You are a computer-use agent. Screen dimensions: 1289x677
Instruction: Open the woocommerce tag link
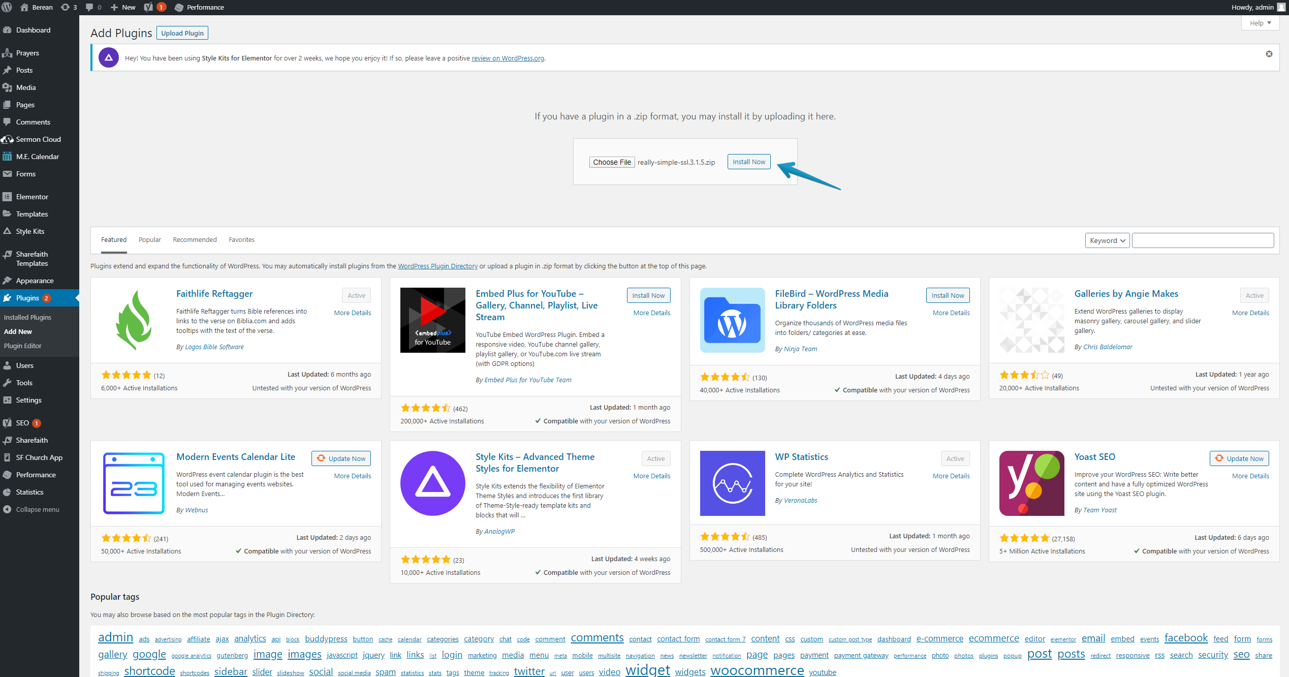pos(757,670)
